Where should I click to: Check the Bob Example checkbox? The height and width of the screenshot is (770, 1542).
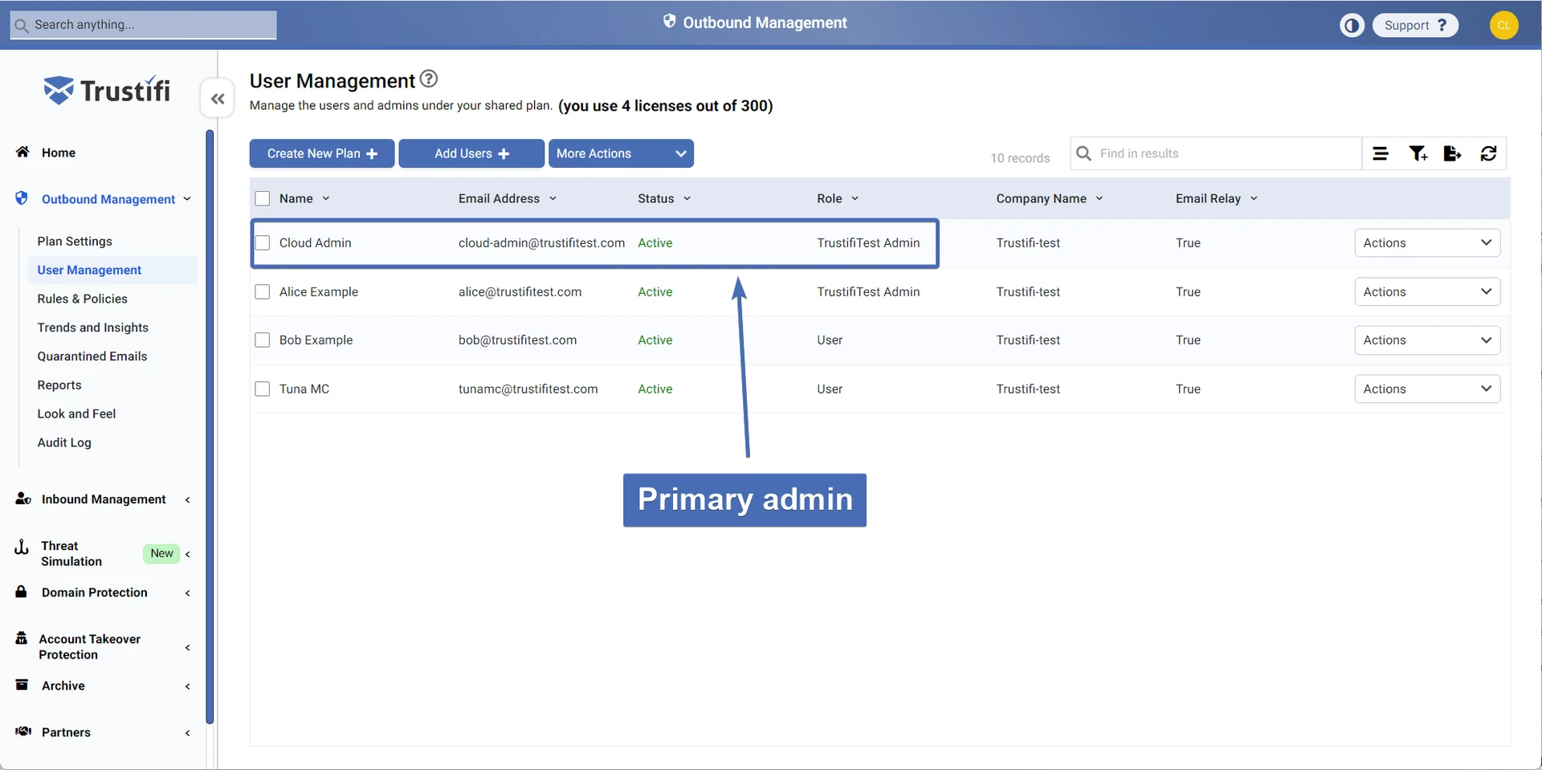[x=263, y=340]
